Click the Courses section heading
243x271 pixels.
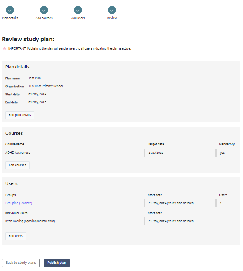tap(14, 133)
